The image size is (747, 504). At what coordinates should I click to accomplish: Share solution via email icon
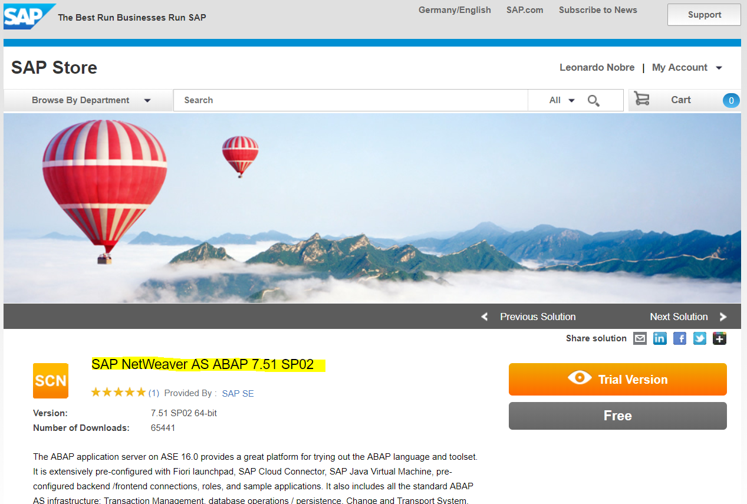tap(640, 338)
